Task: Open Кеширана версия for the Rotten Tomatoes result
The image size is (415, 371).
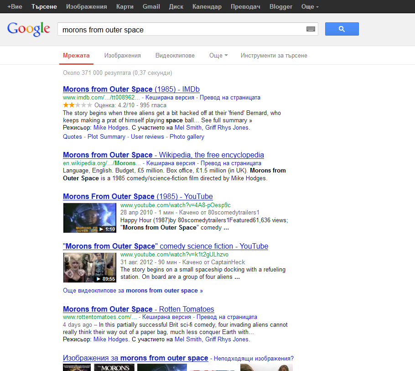Action: [167, 317]
